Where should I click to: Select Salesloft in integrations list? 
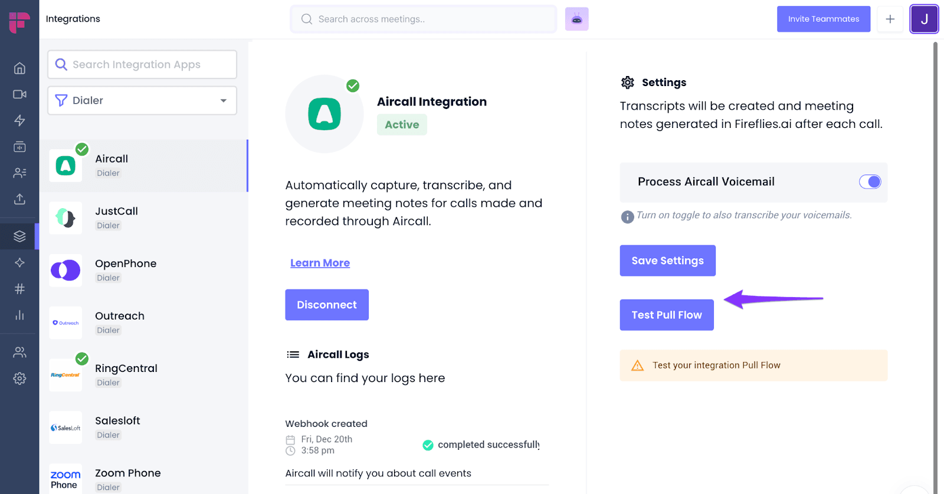tap(143, 428)
